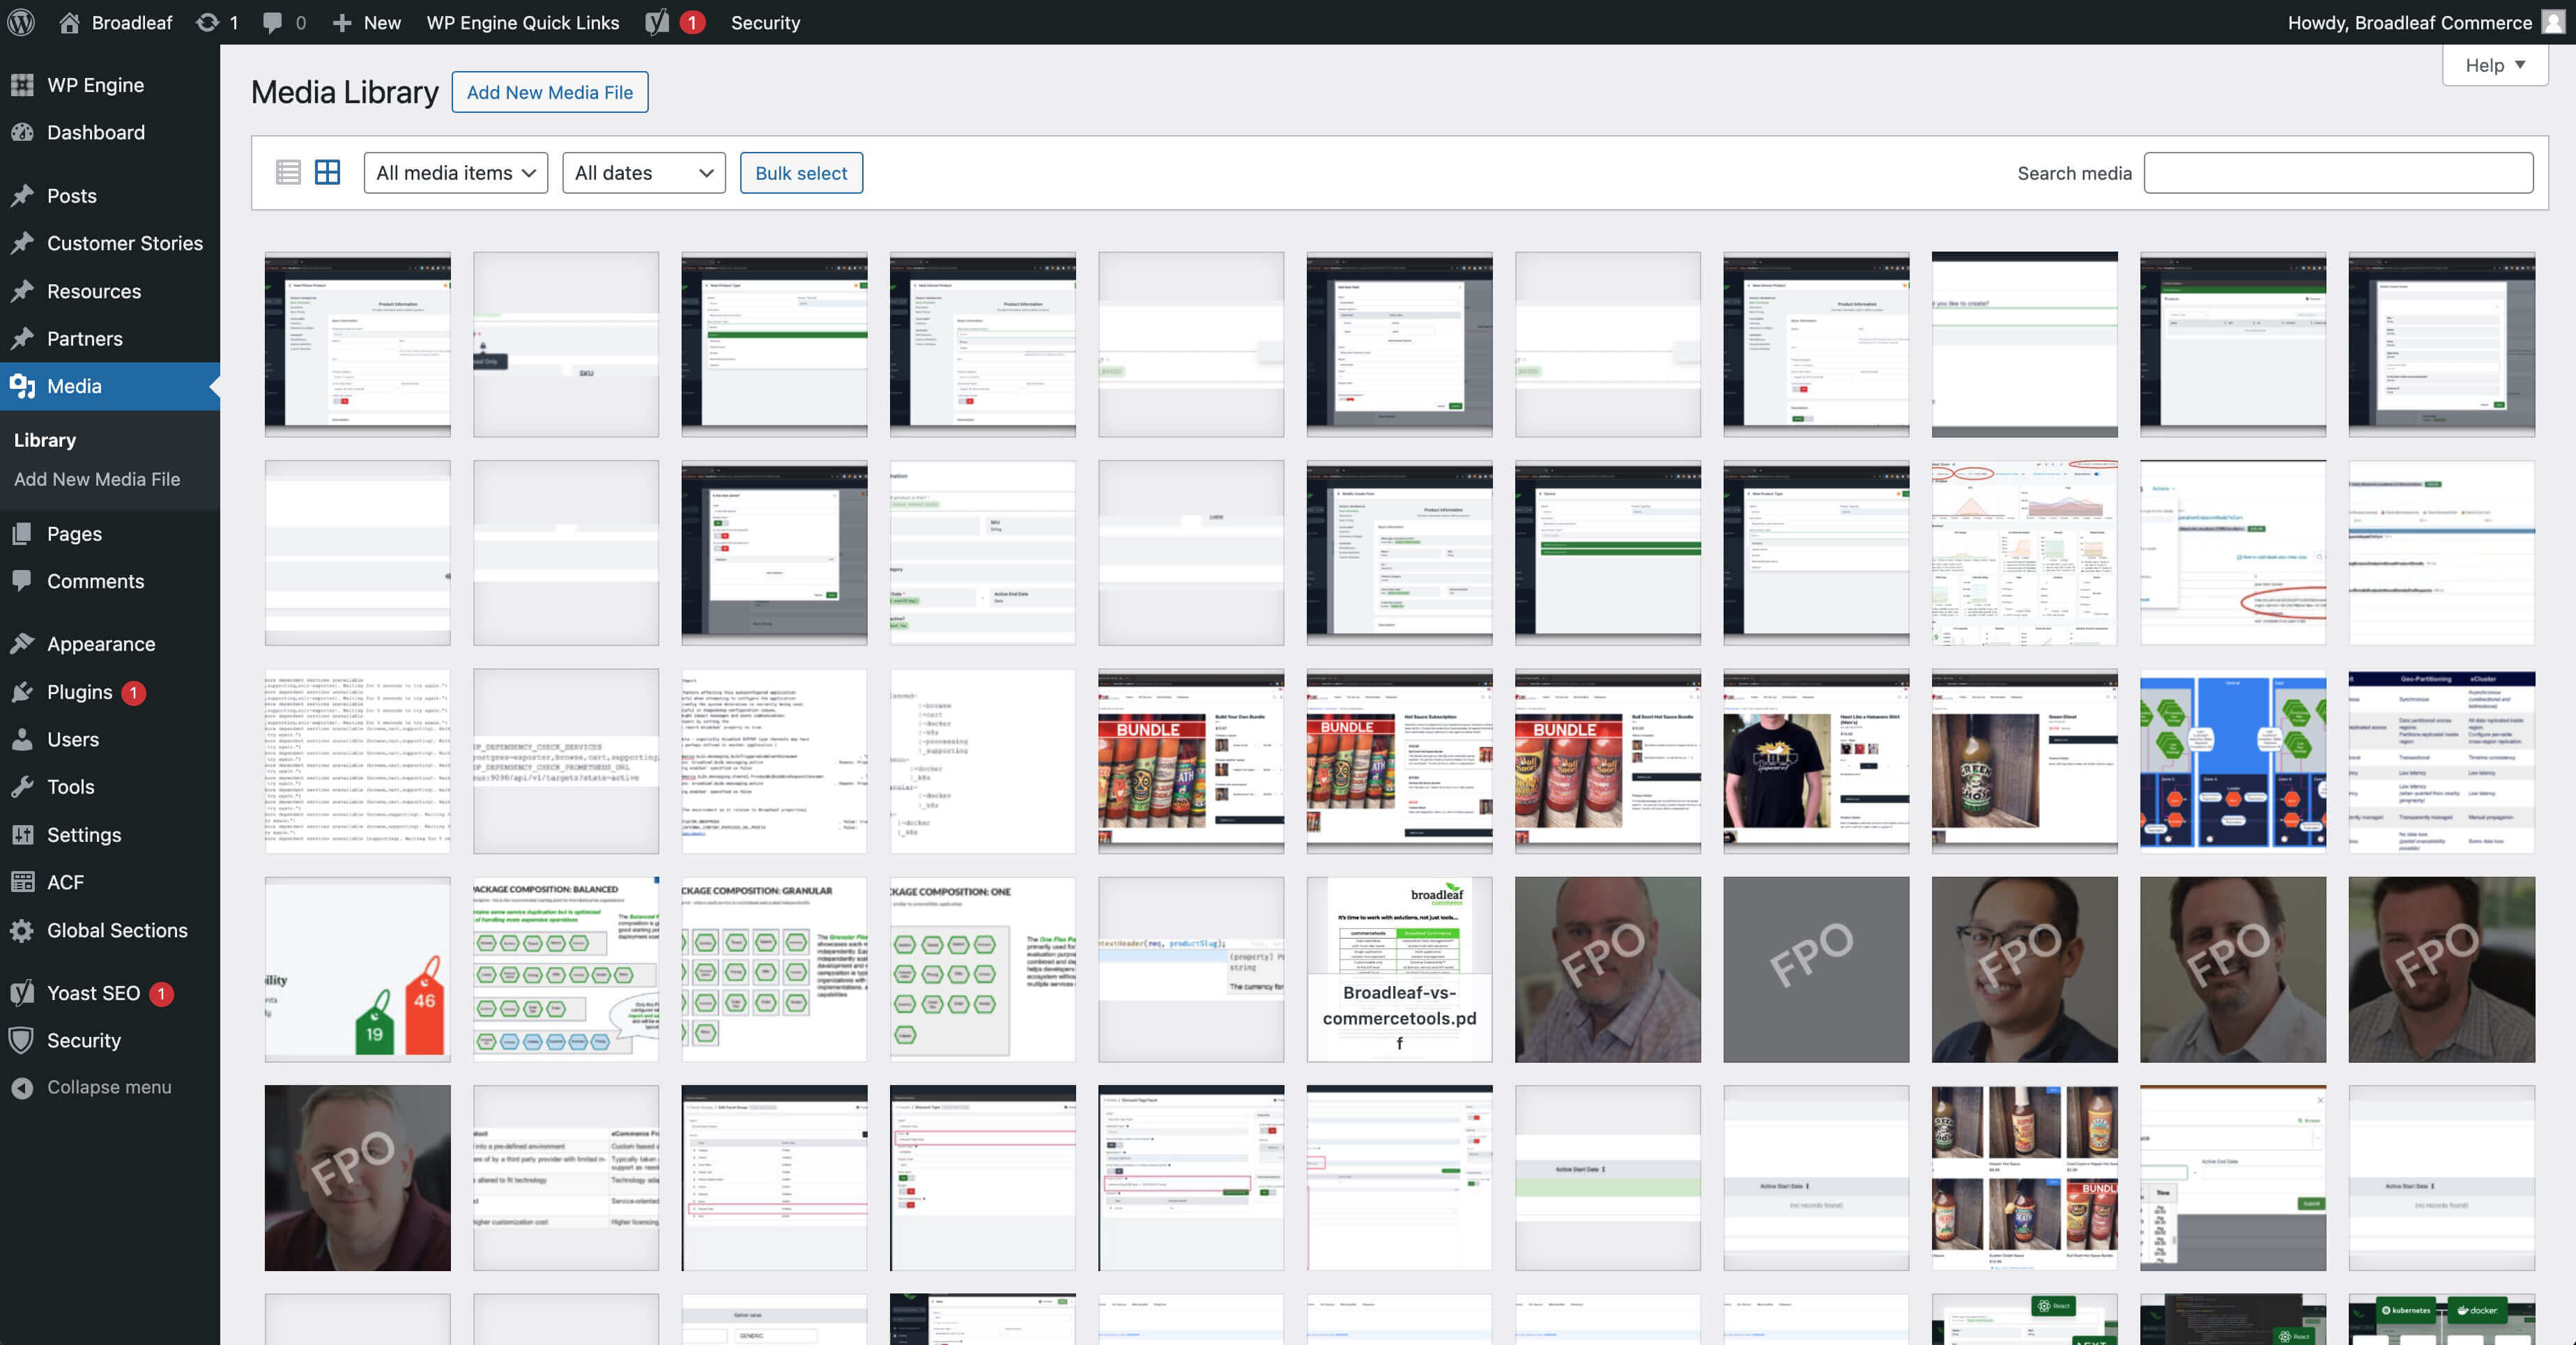Open the kubernetes docker thumbnail
Screen dimensions: 2576x1345
tap(2442, 1319)
